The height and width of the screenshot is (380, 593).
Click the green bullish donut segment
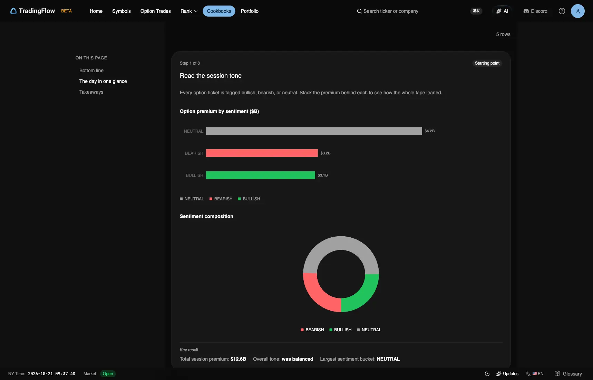click(363, 296)
